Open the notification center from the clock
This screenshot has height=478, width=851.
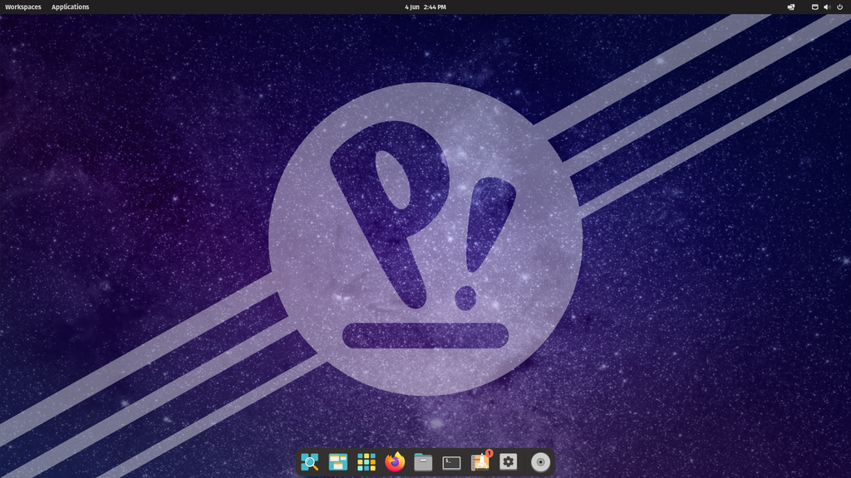point(425,7)
